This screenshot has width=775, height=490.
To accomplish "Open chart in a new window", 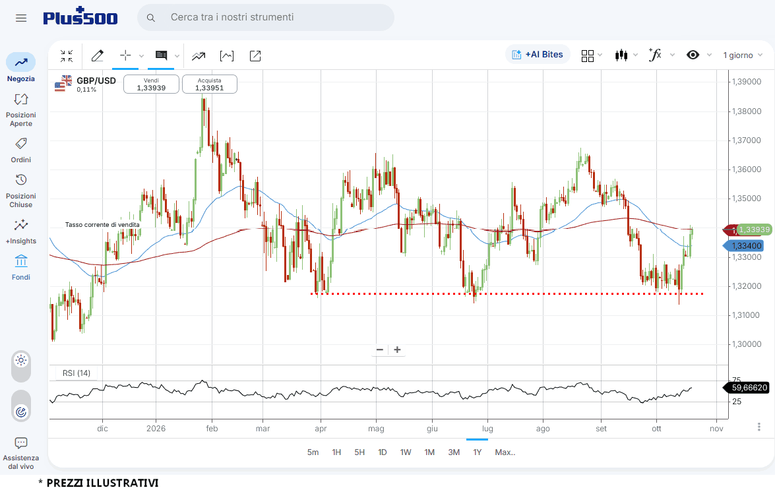I will coord(255,56).
